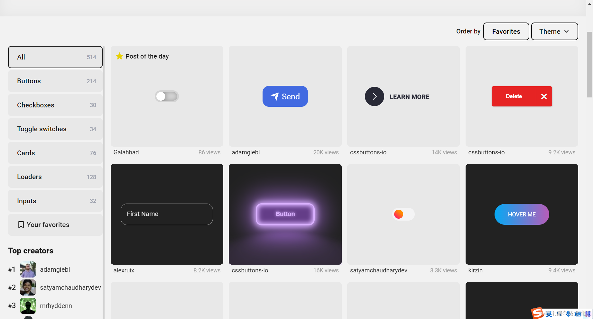Viewport: 593px width, 319px height.
Task: Select the Inputs category
Action: pos(55,201)
